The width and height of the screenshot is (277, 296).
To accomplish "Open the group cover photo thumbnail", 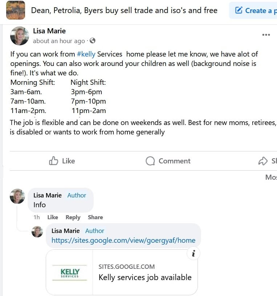I will [x=16, y=10].
